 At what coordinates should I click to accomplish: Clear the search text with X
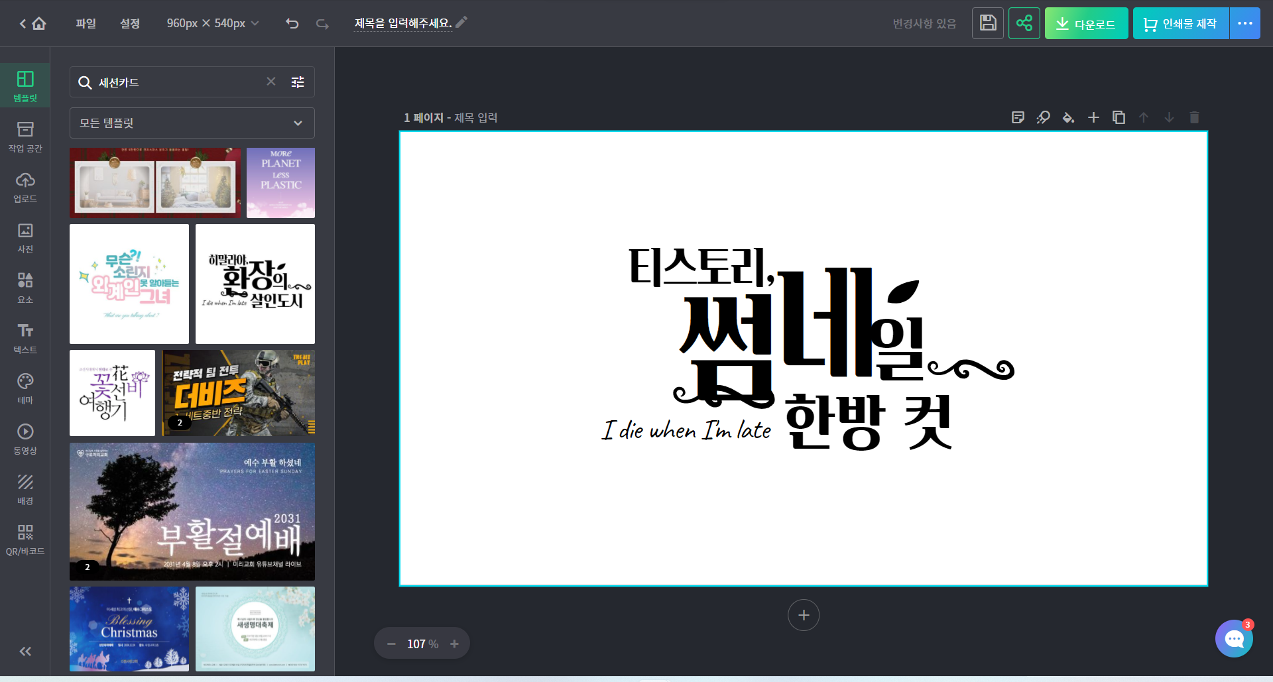[271, 82]
